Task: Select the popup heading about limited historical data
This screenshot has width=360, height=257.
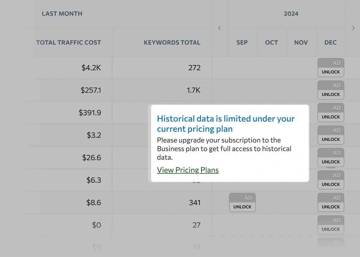Action: [x=226, y=124]
